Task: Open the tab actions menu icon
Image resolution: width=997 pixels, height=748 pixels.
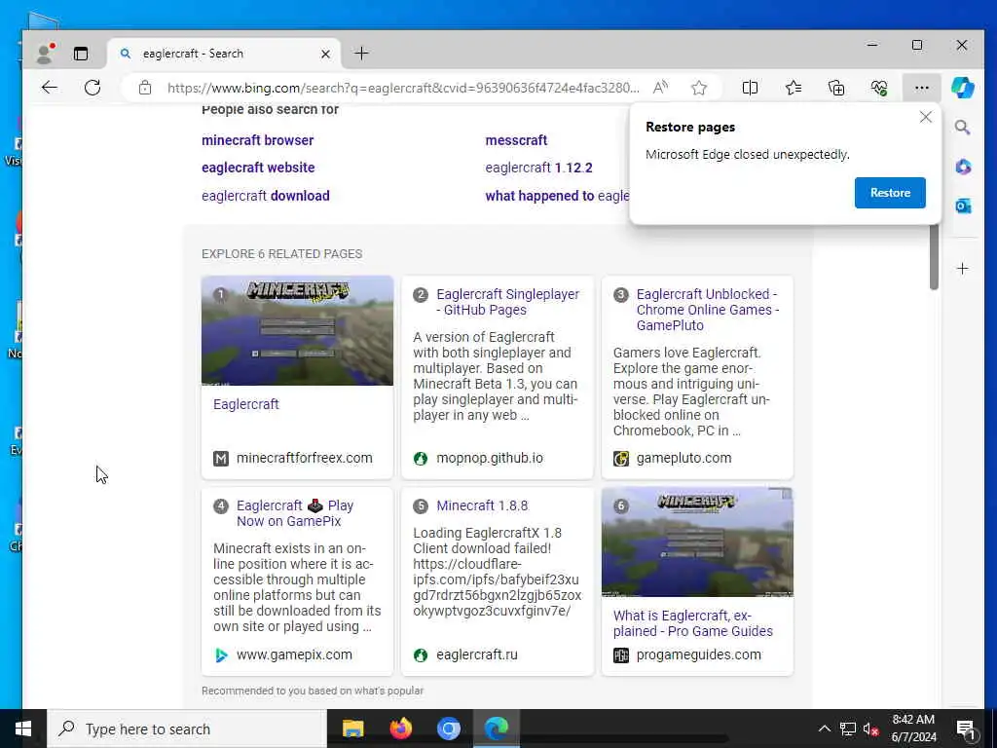Action: (x=81, y=54)
